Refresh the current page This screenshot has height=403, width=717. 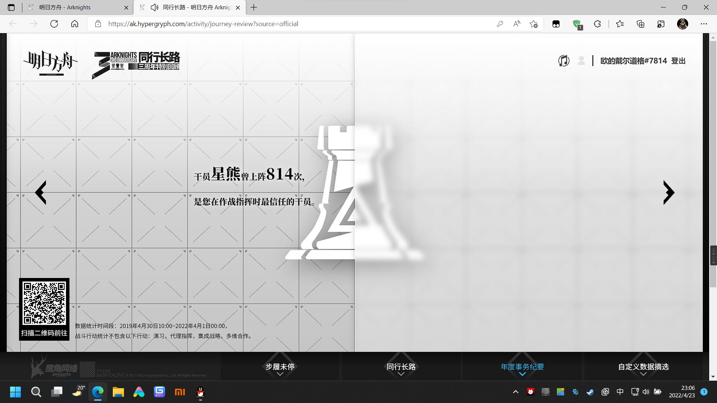pyautogui.click(x=54, y=24)
